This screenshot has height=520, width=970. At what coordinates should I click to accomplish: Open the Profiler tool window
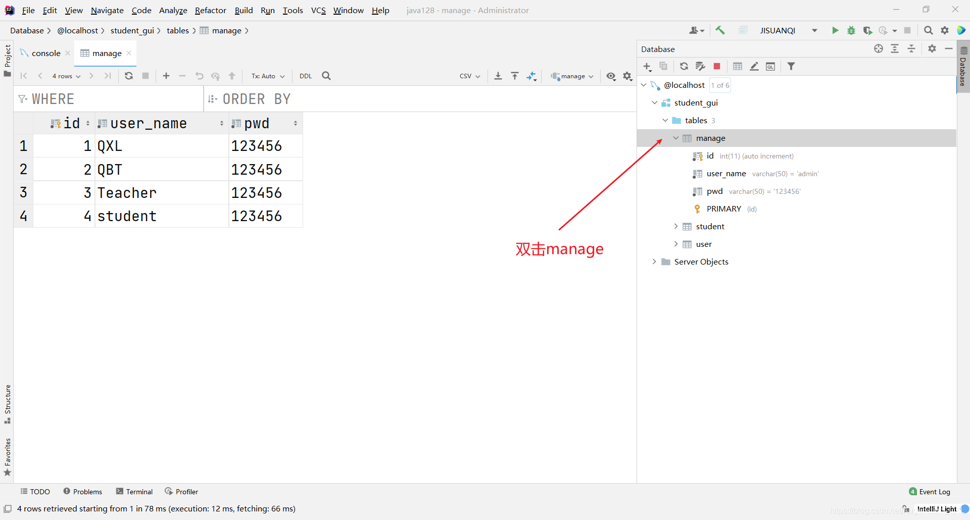coord(181,491)
